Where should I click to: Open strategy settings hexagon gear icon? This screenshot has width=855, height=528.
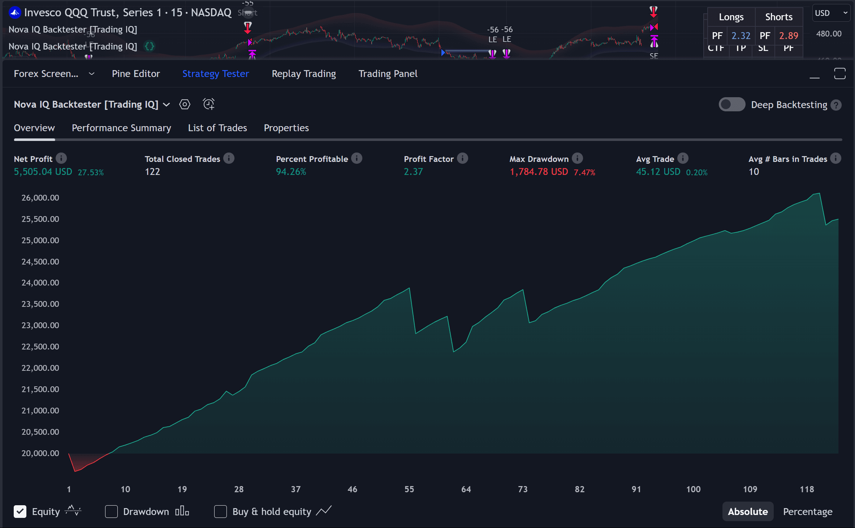coord(185,104)
